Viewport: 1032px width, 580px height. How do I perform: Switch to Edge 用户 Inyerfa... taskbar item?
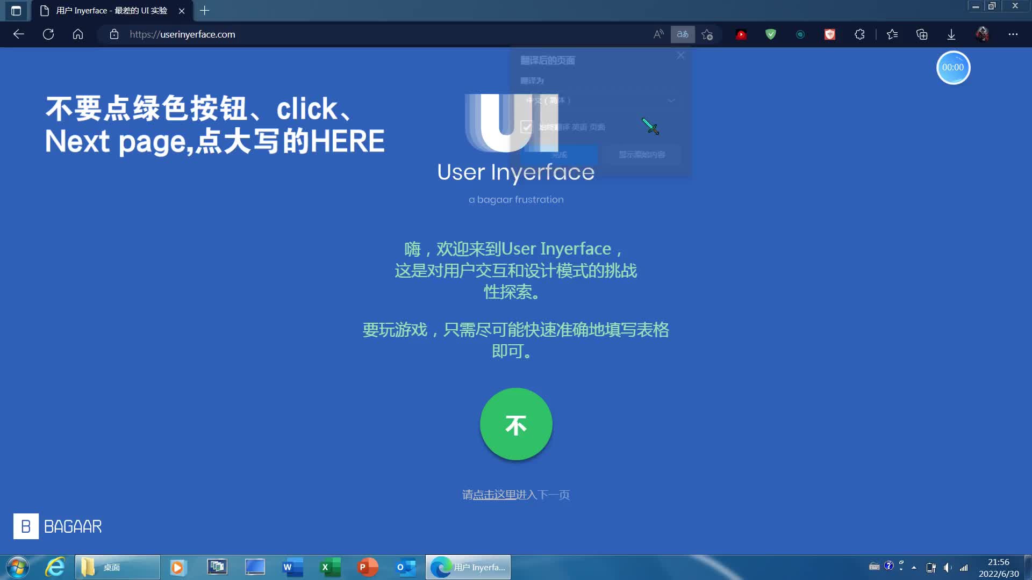(468, 567)
